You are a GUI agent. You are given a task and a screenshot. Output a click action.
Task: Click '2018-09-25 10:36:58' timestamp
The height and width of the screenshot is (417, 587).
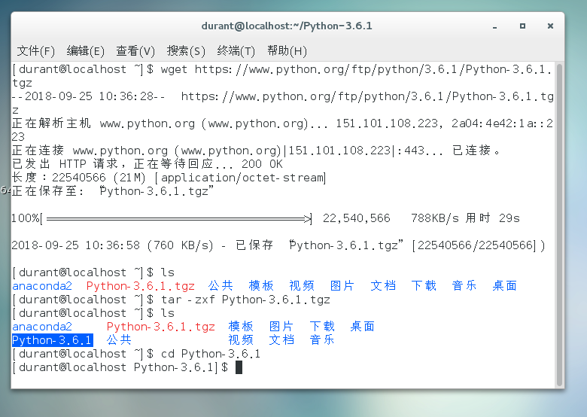pyautogui.click(x=75, y=245)
